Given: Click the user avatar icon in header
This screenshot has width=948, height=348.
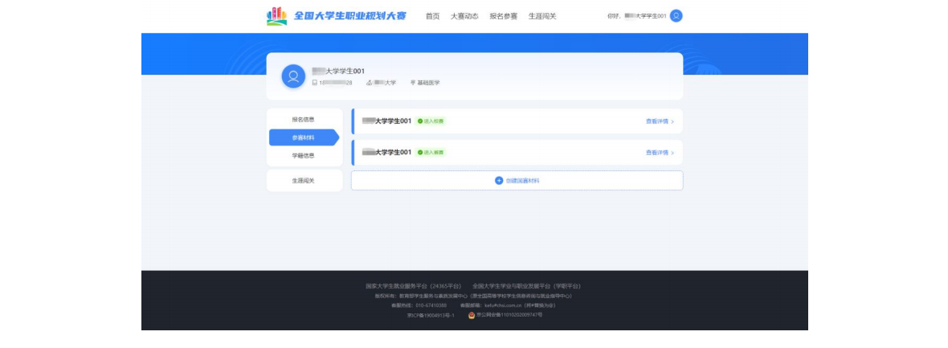Looking at the screenshot, I should [x=676, y=16].
